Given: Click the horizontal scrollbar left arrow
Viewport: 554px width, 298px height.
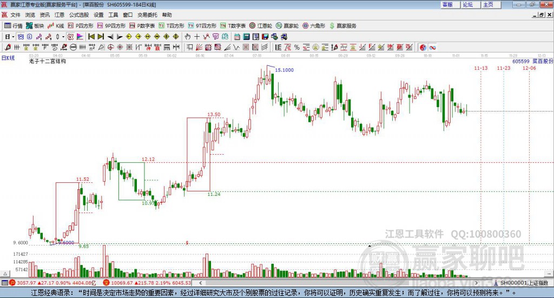Looking at the screenshot, I should point(200,283).
